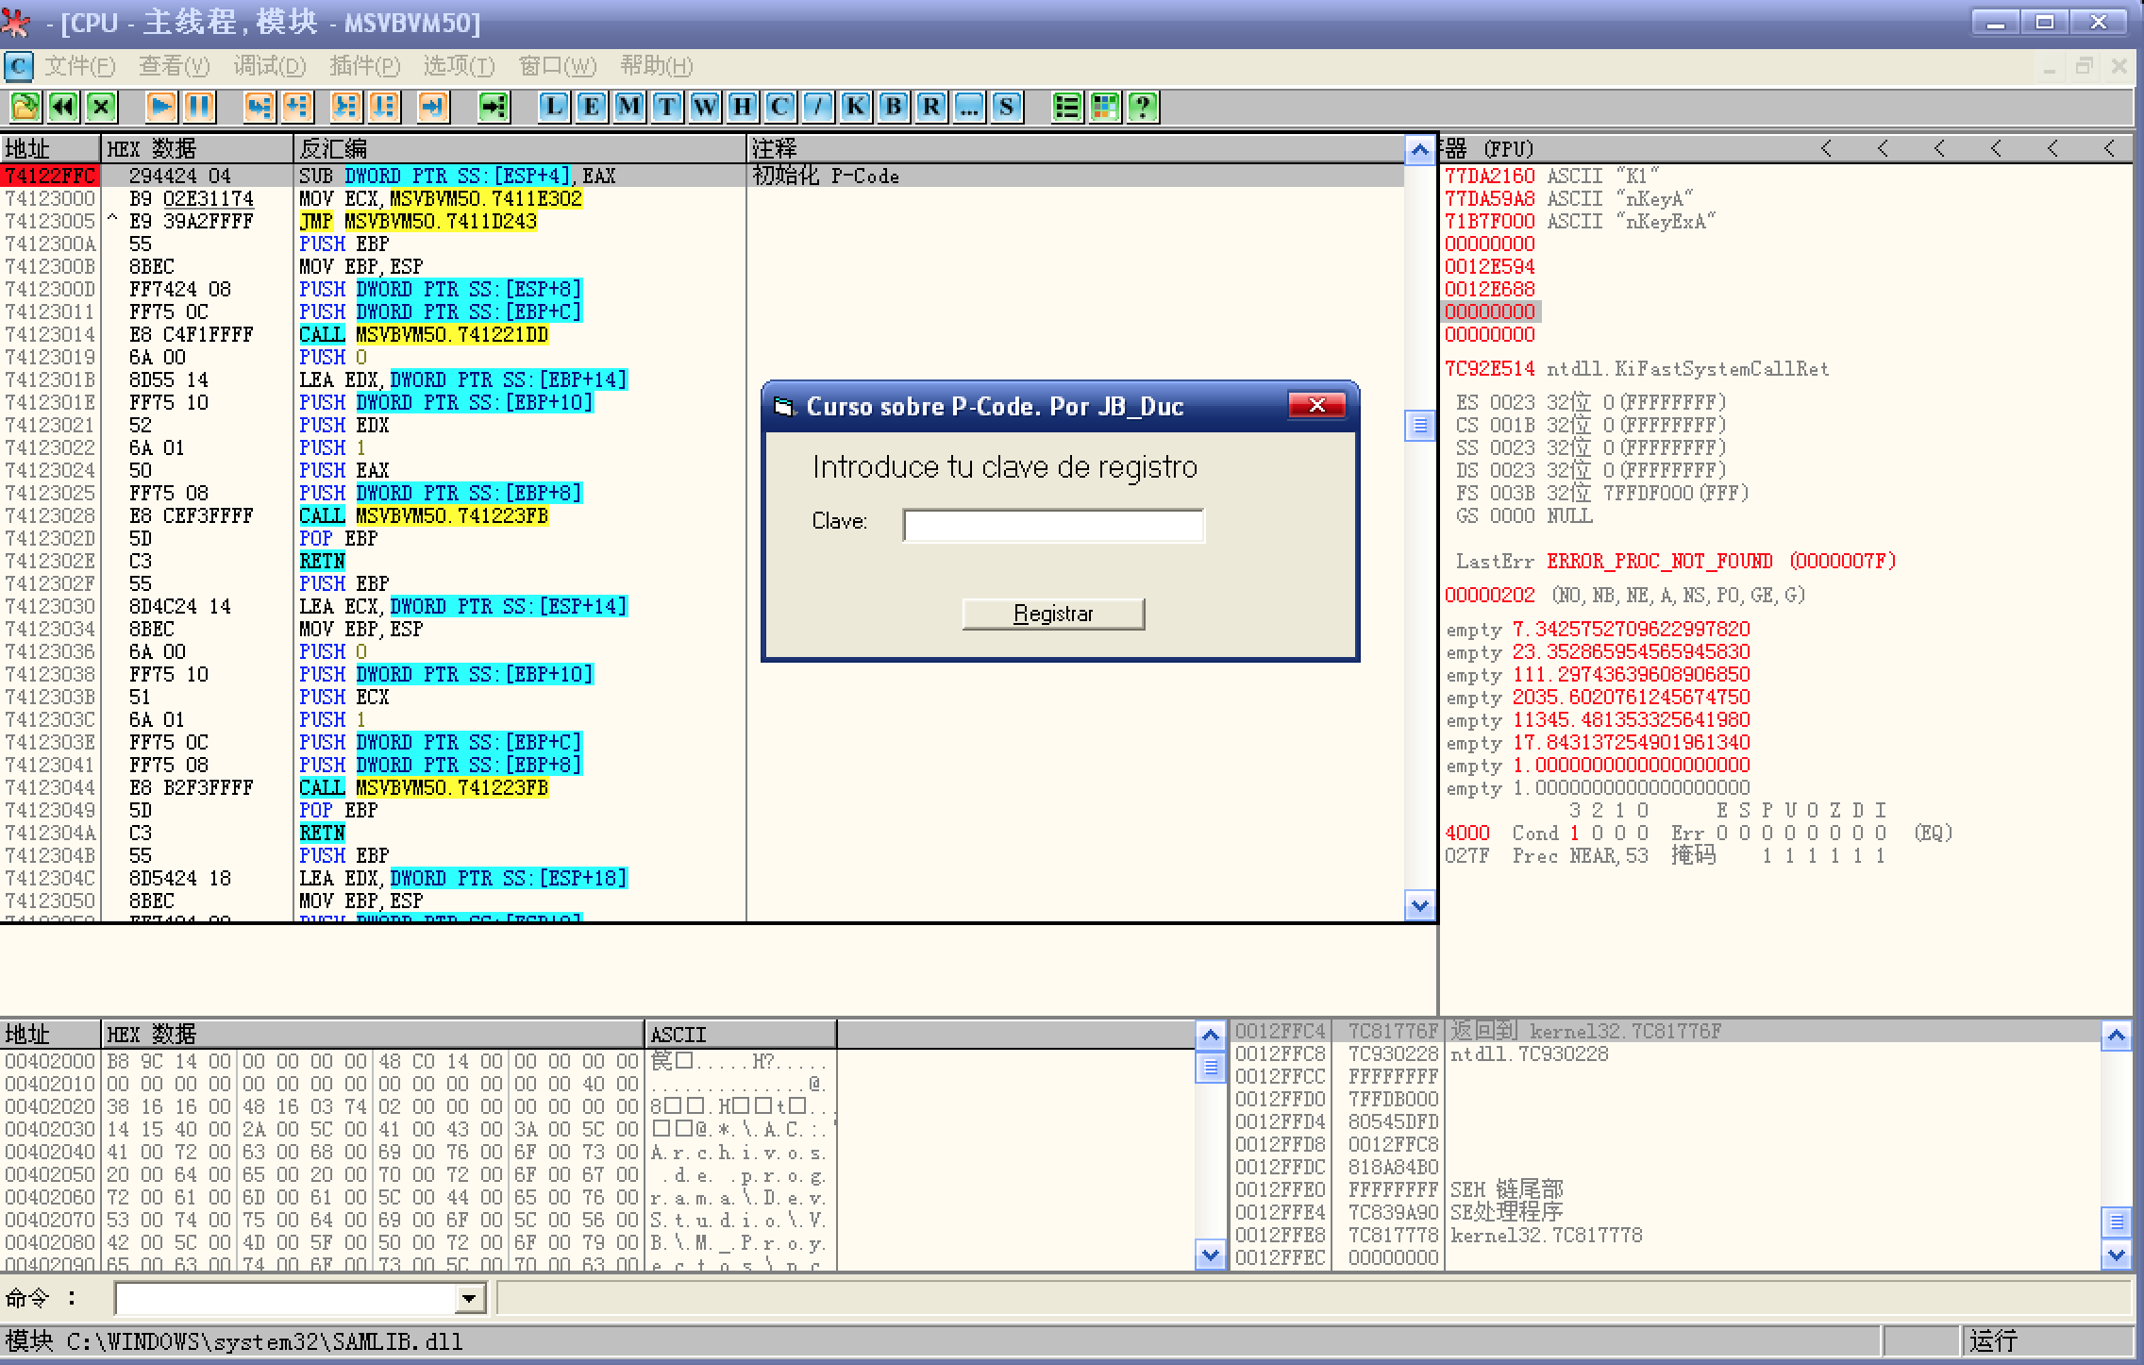This screenshot has width=2144, height=1365.
Task: Click the Clave text input field
Action: pyautogui.click(x=1053, y=525)
